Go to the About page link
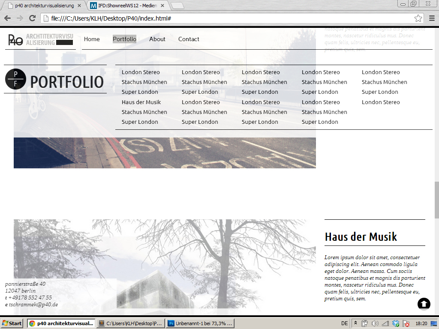 click(157, 39)
